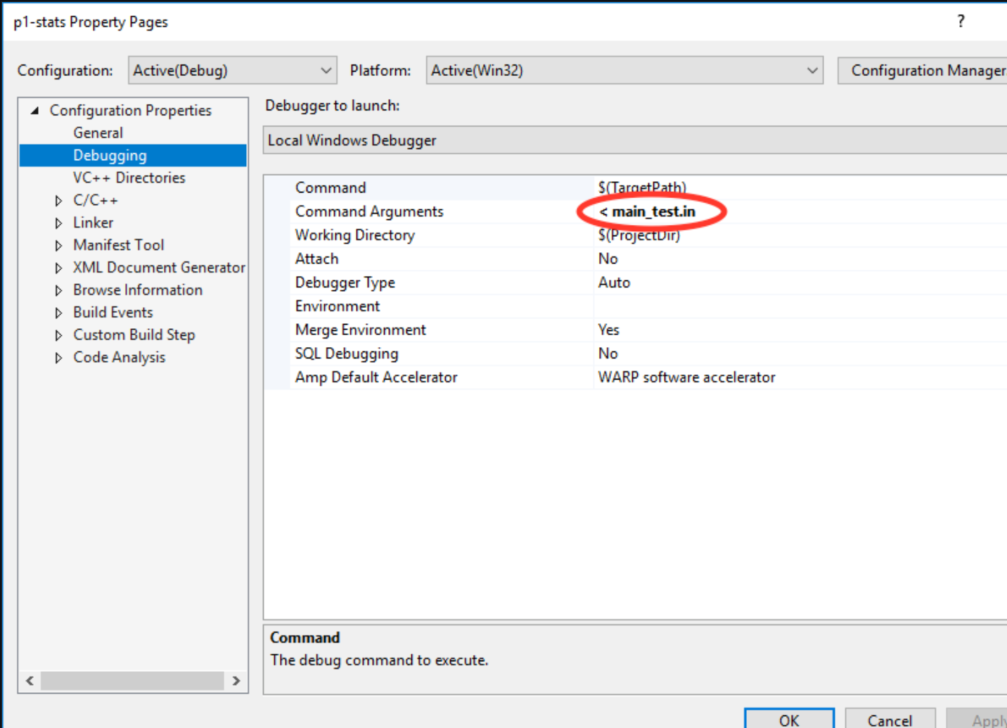Image resolution: width=1007 pixels, height=728 pixels.
Task: Click the Debugger Type Auto value
Action: [614, 282]
